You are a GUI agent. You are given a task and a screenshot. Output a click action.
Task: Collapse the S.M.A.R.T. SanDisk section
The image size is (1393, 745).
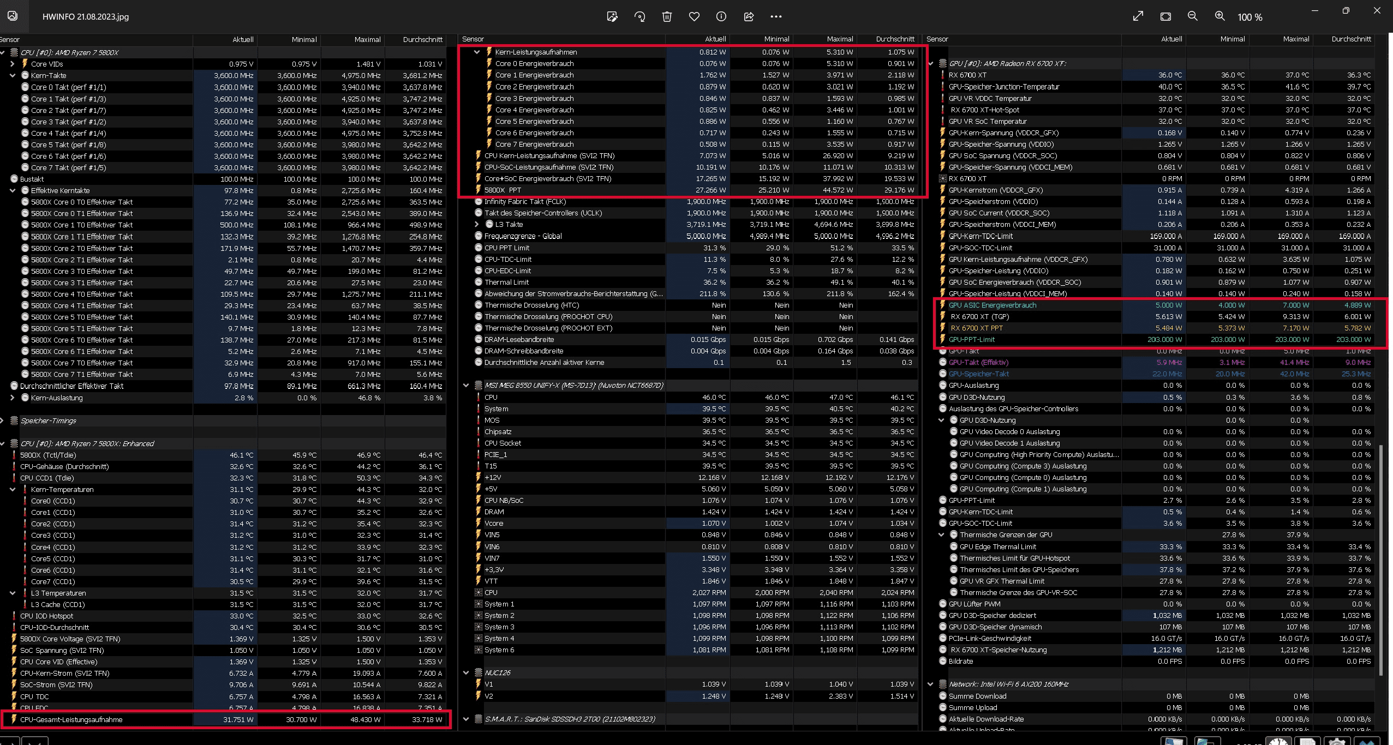pyautogui.click(x=466, y=719)
